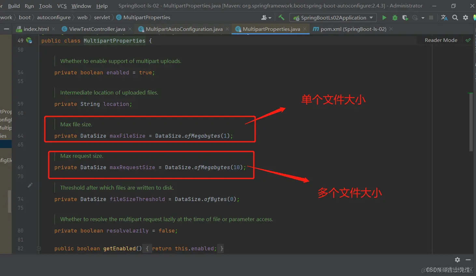The height and width of the screenshot is (276, 476).
Task: Build project with hammer icon
Action: tap(282, 17)
